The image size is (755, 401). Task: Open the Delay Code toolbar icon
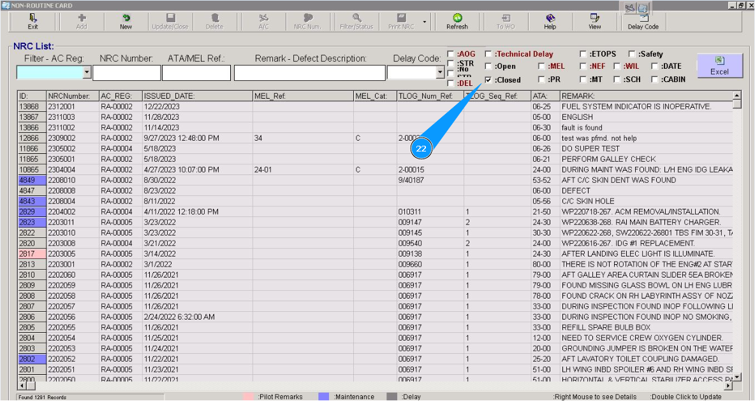click(643, 22)
